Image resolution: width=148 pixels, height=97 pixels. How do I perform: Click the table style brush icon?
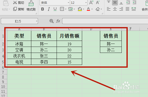70,9
